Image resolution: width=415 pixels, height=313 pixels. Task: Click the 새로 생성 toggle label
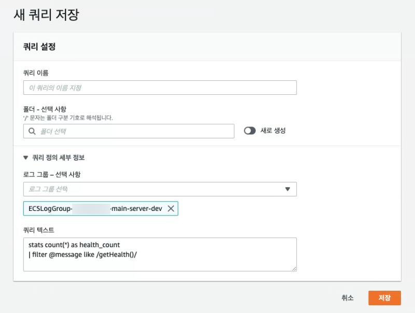273,131
